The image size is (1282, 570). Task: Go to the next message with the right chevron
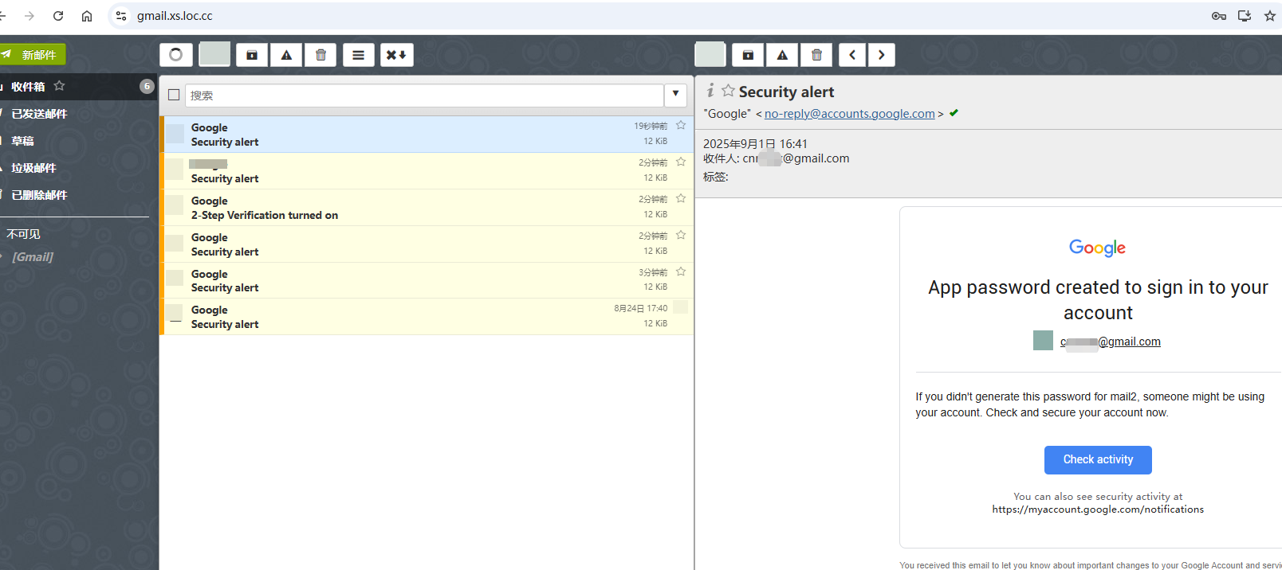pyautogui.click(x=881, y=55)
